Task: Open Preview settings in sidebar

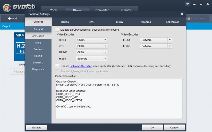Action: 38,49
